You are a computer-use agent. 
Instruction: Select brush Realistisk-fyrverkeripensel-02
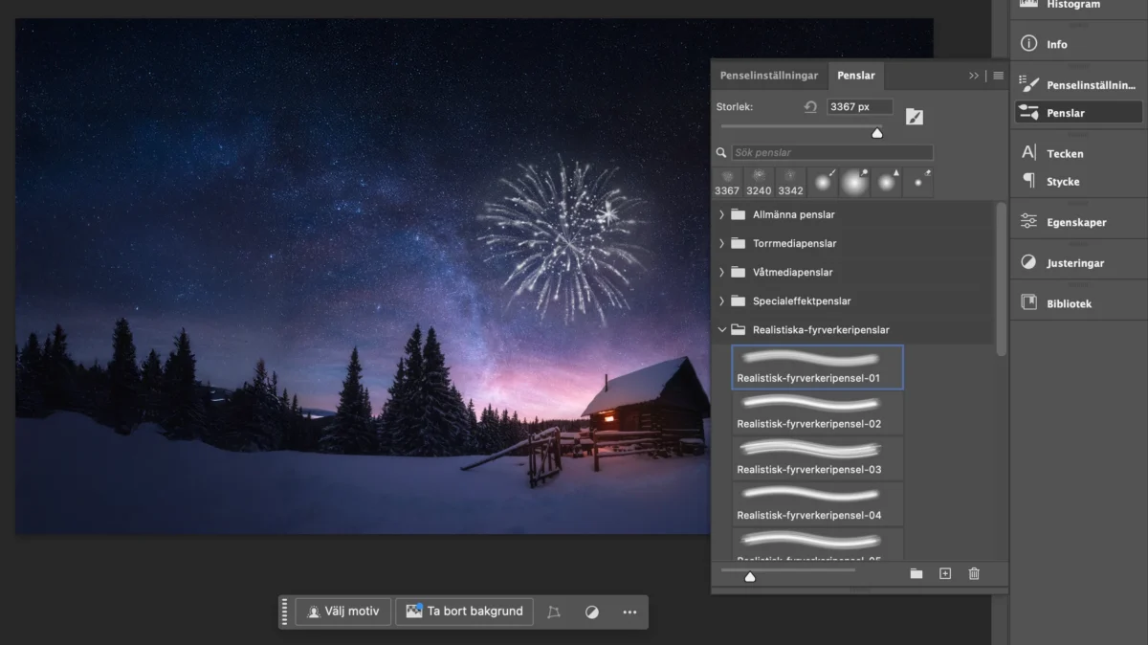(818, 413)
